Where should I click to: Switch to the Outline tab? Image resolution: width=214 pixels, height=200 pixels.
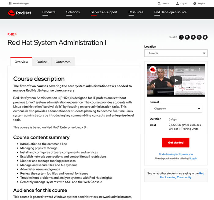42,62
